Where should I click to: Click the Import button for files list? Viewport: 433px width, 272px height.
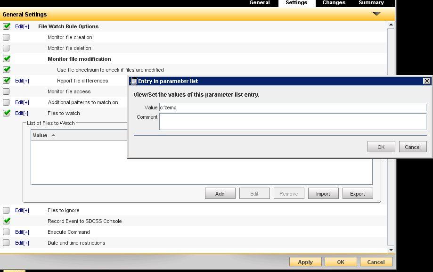323,194
